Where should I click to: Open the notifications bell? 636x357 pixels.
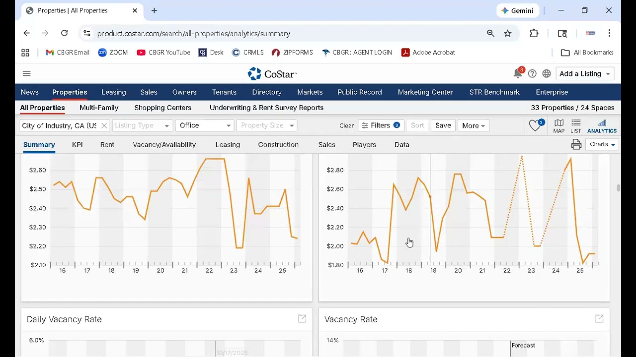518,73
